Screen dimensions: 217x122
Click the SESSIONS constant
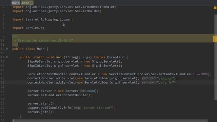click(200, 74)
